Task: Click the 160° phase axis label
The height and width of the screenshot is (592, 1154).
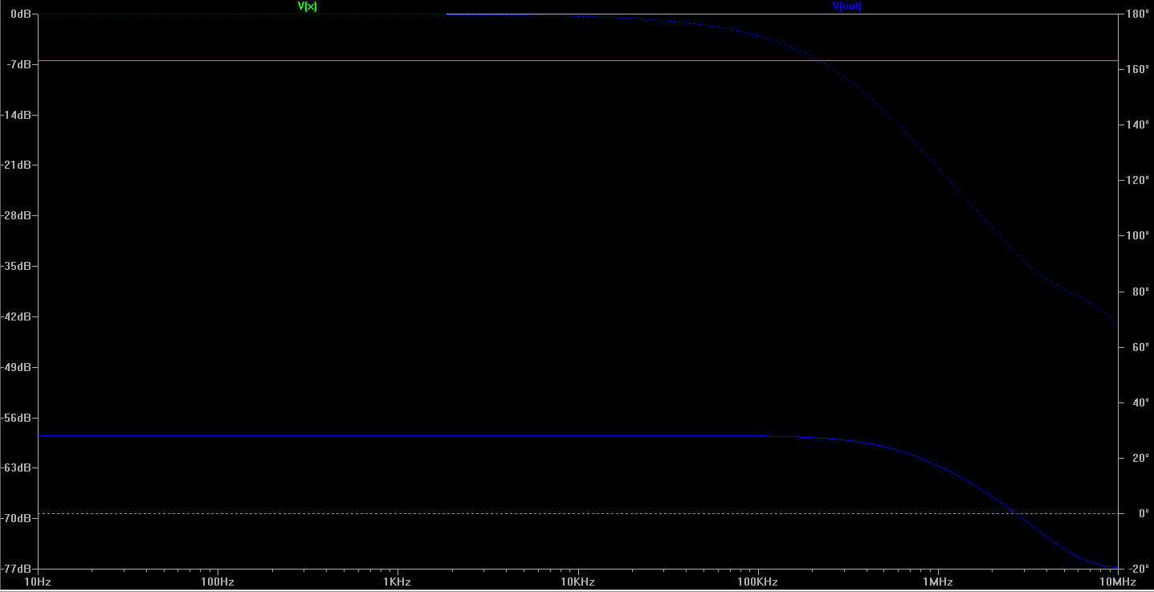Action: click(1139, 70)
